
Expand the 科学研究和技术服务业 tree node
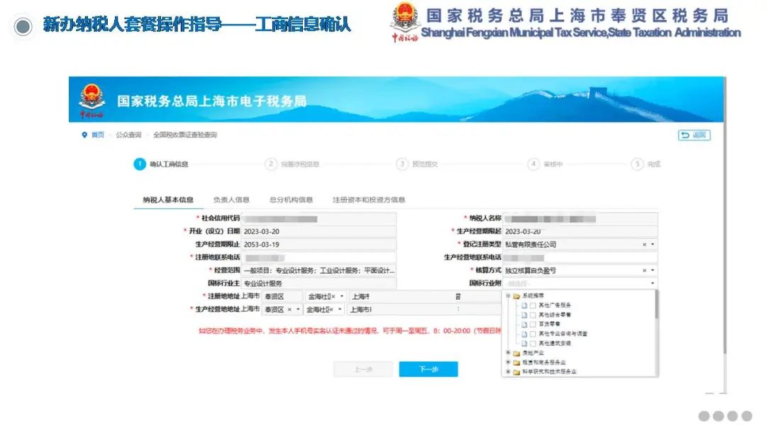coord(508,371)
